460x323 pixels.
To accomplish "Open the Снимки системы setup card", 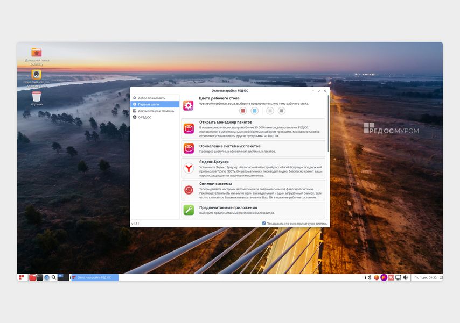I will [x=254, y=190].
